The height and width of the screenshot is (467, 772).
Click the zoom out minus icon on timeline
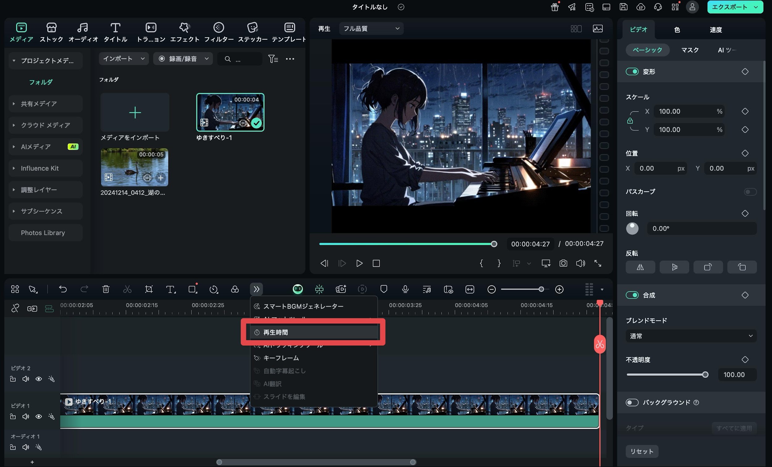pos(491,290)
